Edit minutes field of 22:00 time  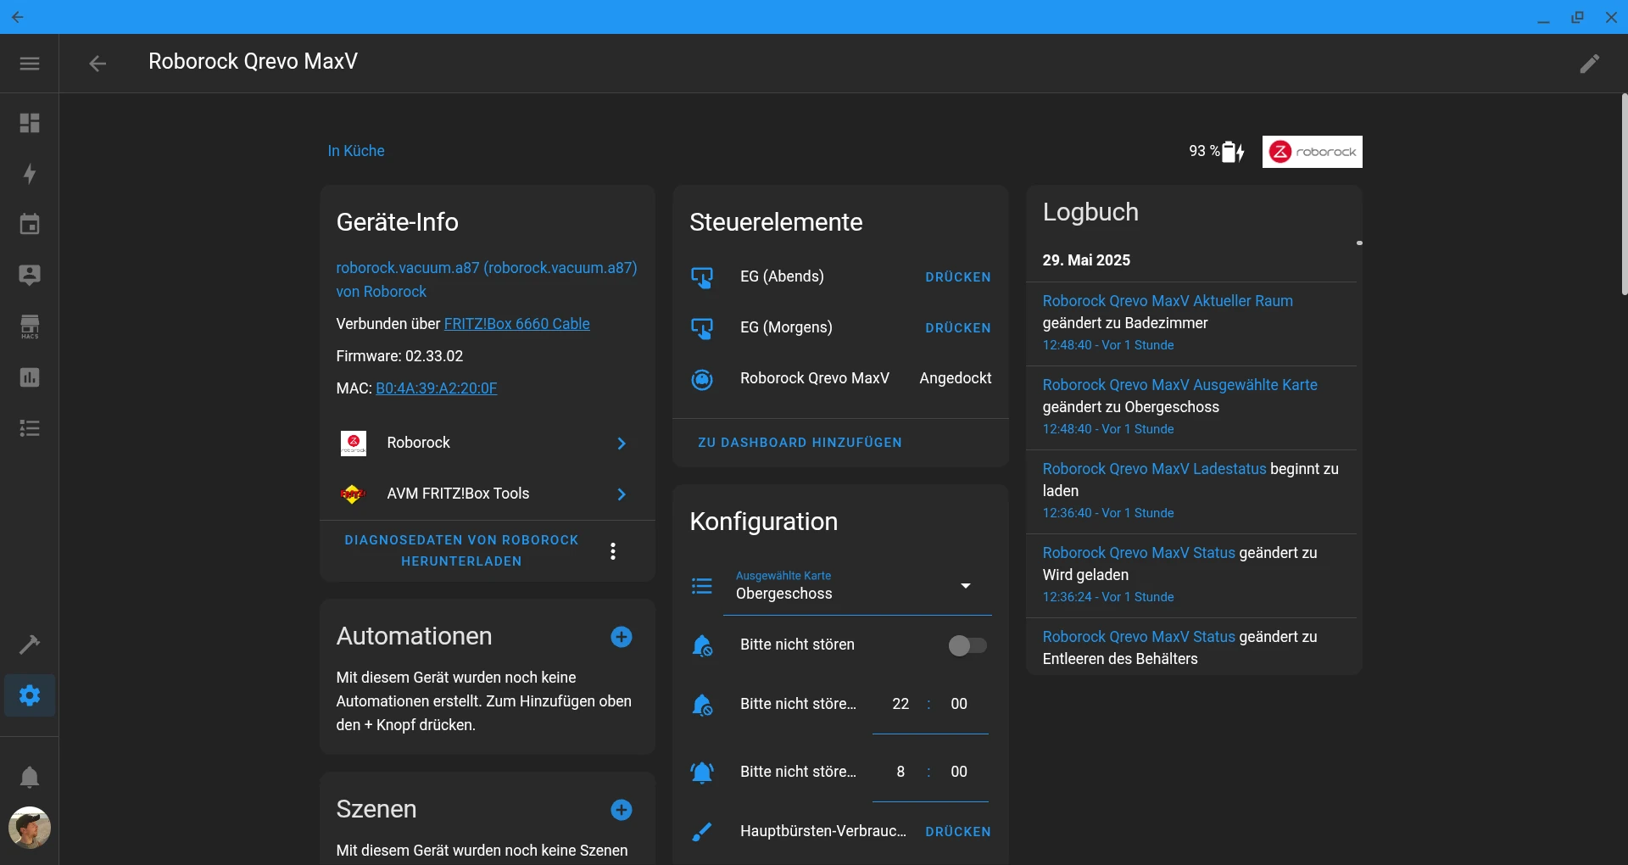coord(959,704)
